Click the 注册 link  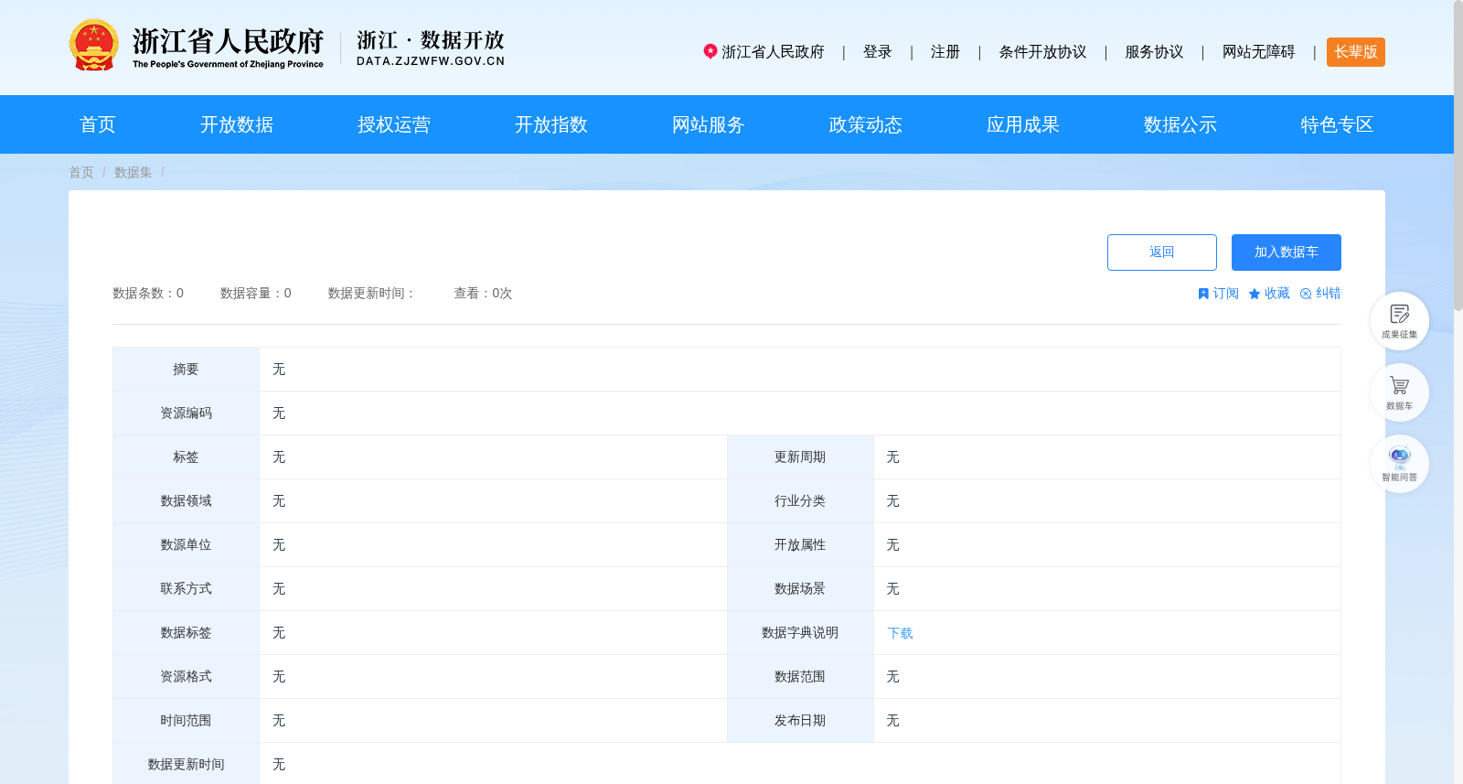pos(945,52)
